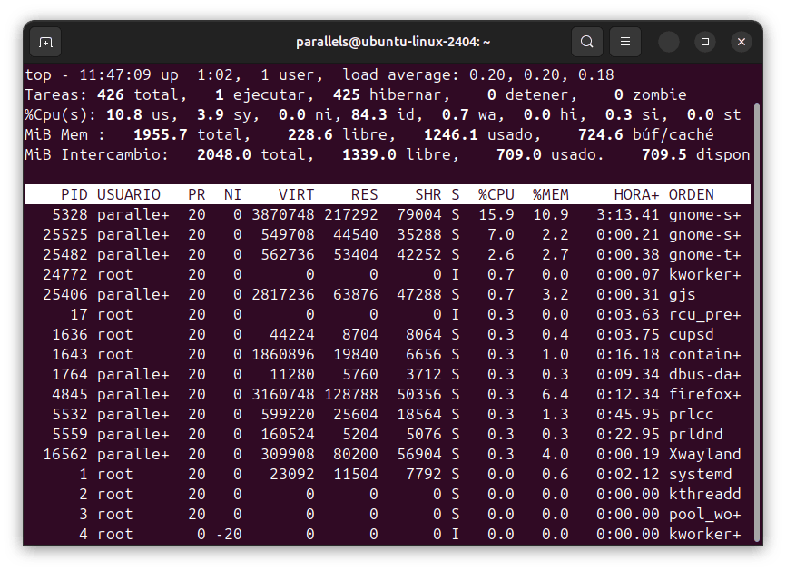Viewport: 786px width, 571px height.
Task: Maximize the terminal window
Action: (x=705, y=42)
